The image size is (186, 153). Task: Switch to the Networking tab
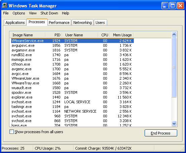pyautogui.click(x=82, y=23)
